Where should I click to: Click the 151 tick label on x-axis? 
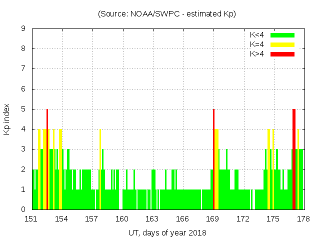[x=31, y=219]
